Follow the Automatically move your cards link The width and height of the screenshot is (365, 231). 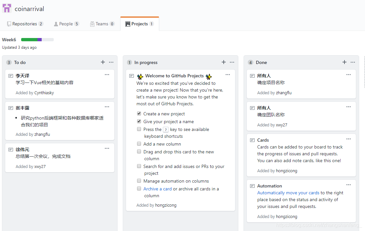coord(288,193)
